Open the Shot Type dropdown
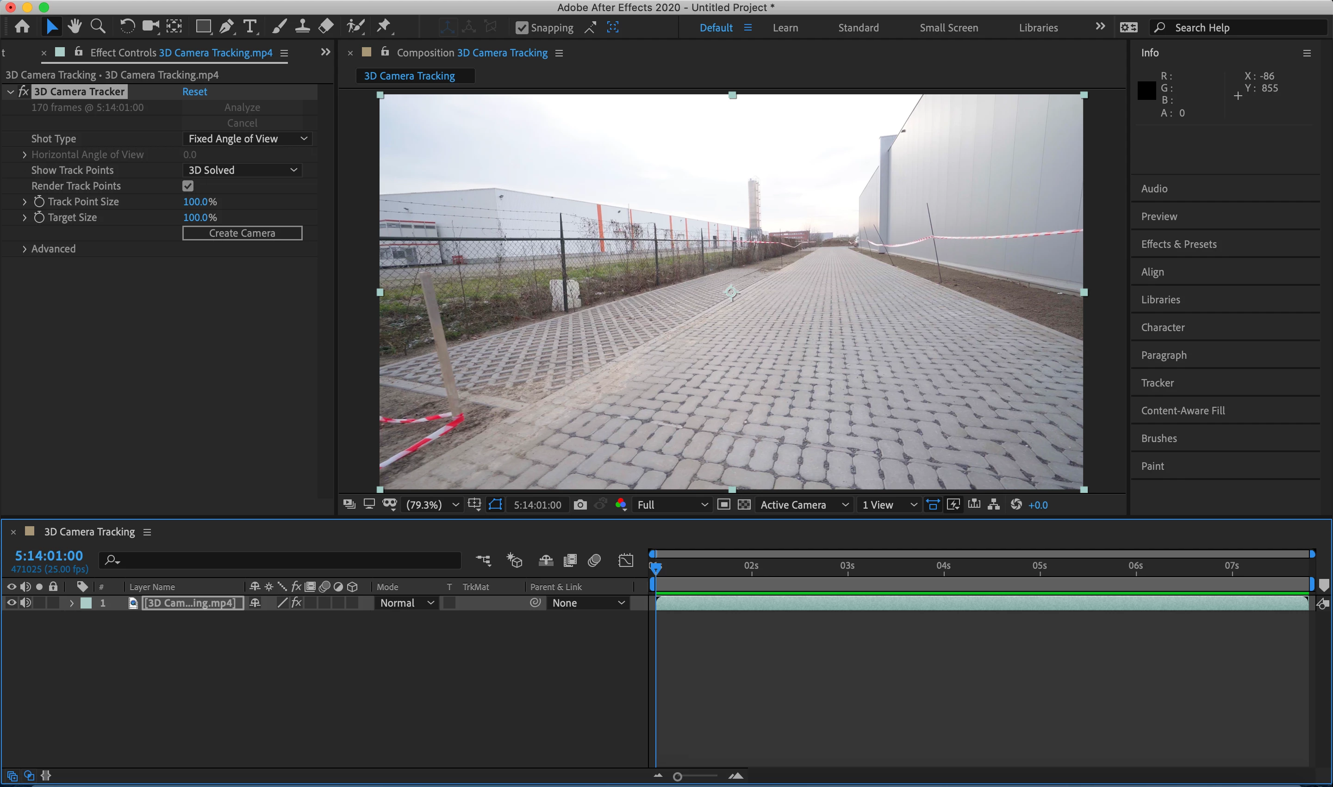The width and height of the screenshot is (1333, 787). pos(247,138)
